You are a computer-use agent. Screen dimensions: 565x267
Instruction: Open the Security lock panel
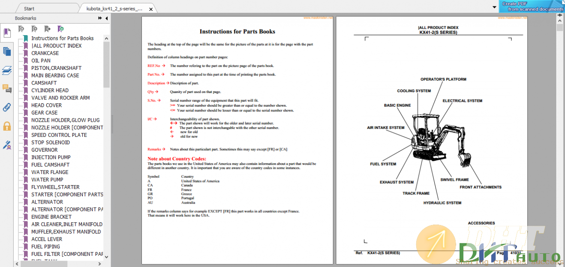click(x=7, y=126)
